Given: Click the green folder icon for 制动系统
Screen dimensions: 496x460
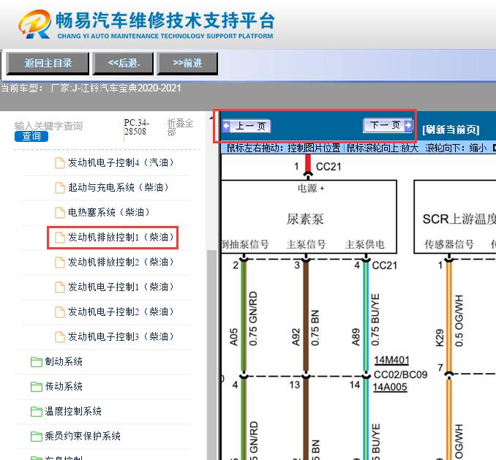Looking at the screenshot, I should pyautogui.click(x=37, y=362).
